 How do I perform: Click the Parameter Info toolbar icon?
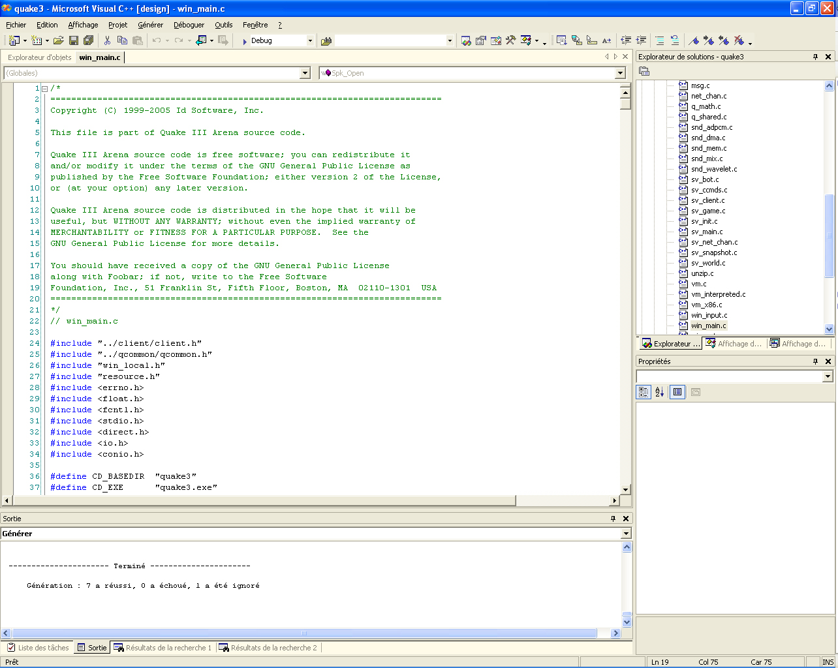point(577,40)
